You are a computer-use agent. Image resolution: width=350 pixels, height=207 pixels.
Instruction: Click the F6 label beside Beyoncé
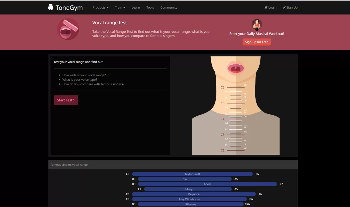260,194
